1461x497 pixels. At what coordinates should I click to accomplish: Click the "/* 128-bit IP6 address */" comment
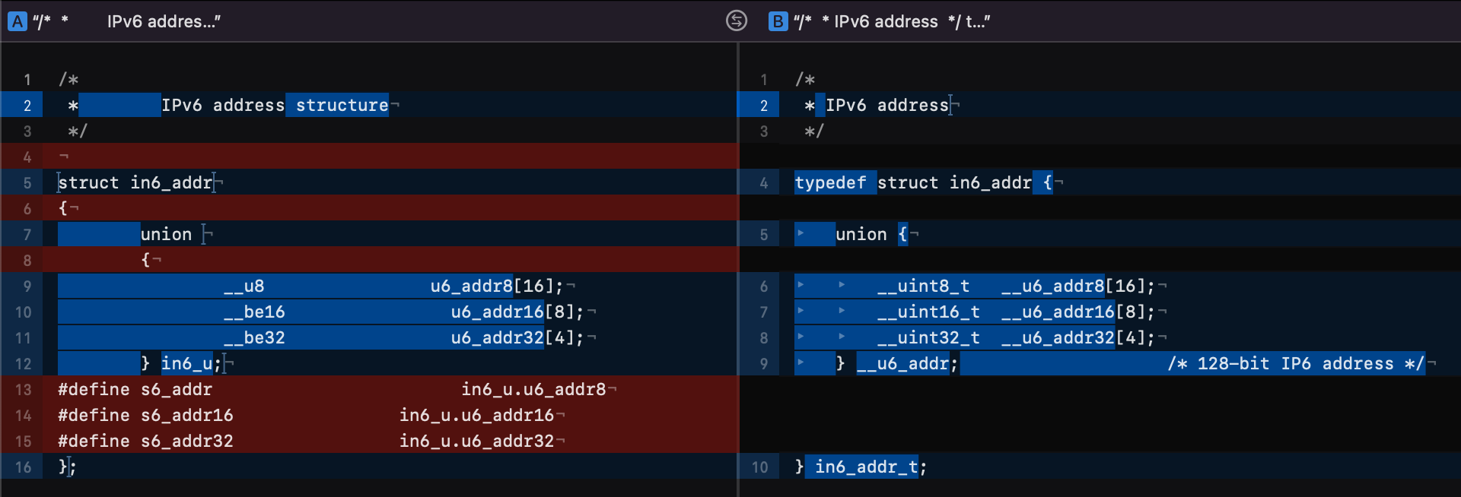pos(1295,363)
